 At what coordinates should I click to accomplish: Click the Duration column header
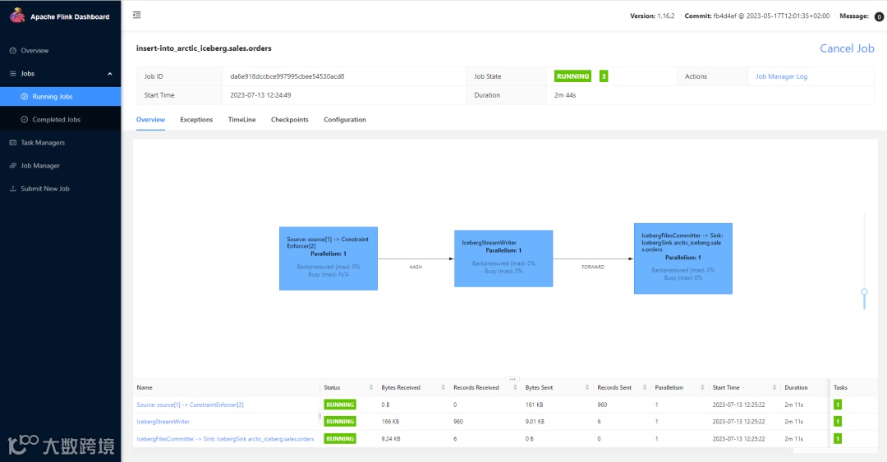(x=796, y=387)
